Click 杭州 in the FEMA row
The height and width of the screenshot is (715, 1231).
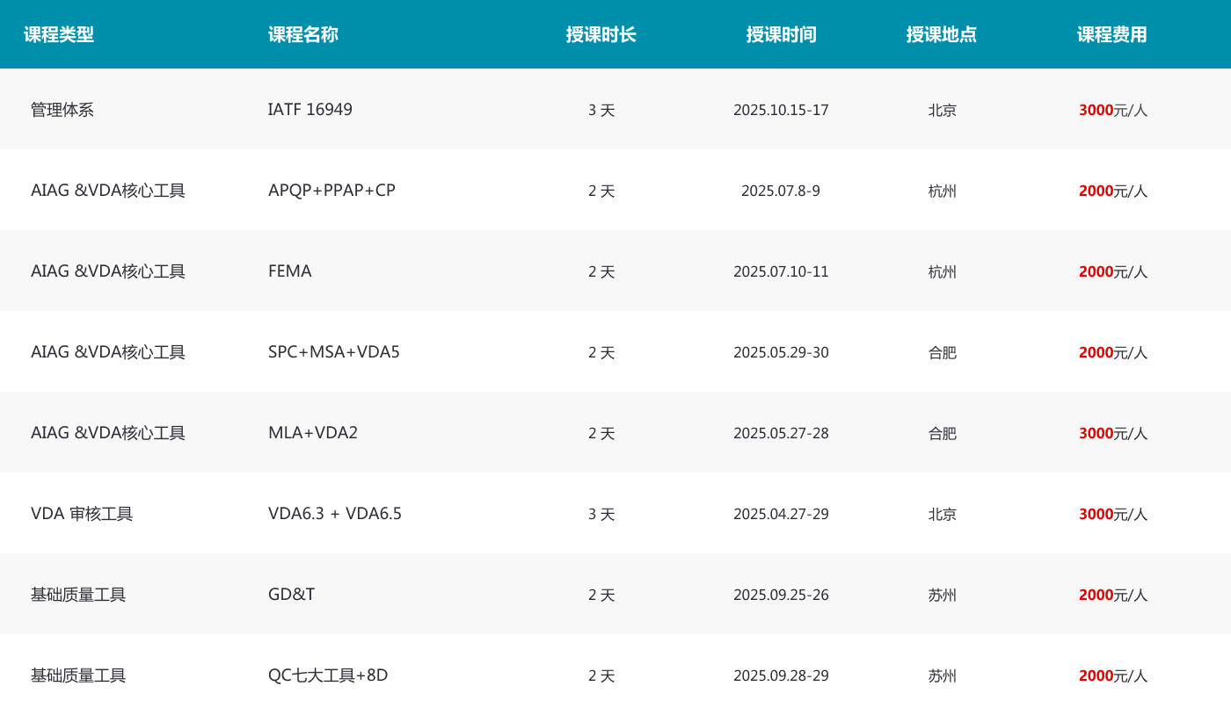pyautogui.click(x=942, y=272)
